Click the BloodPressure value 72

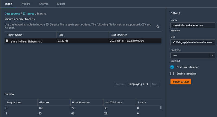coord(73,108)
